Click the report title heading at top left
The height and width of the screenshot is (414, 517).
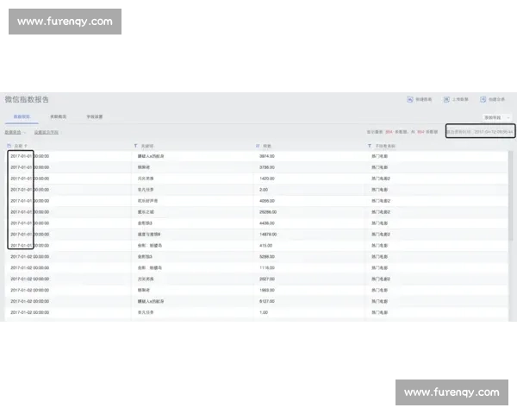pos(27,100)
